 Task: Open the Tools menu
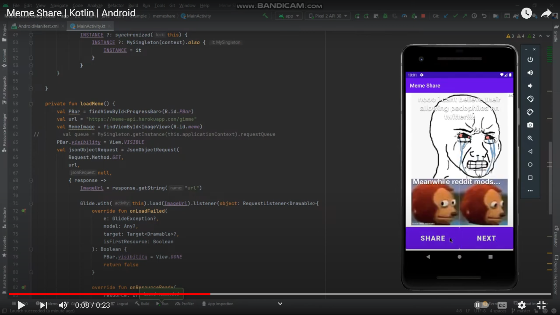[160, 6]
